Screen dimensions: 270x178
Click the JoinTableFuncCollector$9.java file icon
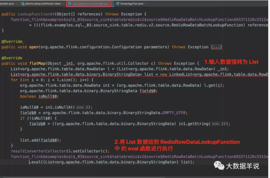[x=69, y=3]
